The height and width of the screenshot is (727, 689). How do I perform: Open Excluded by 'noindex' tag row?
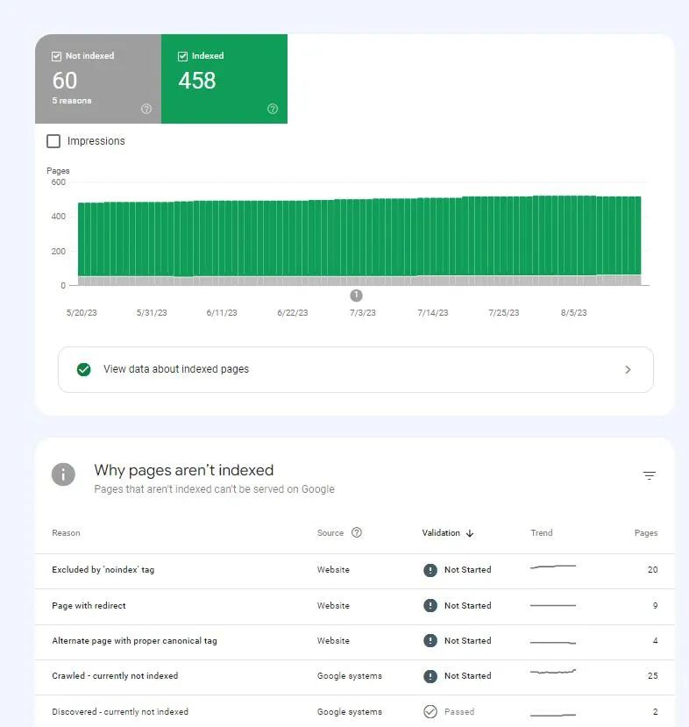pos(103,570)
